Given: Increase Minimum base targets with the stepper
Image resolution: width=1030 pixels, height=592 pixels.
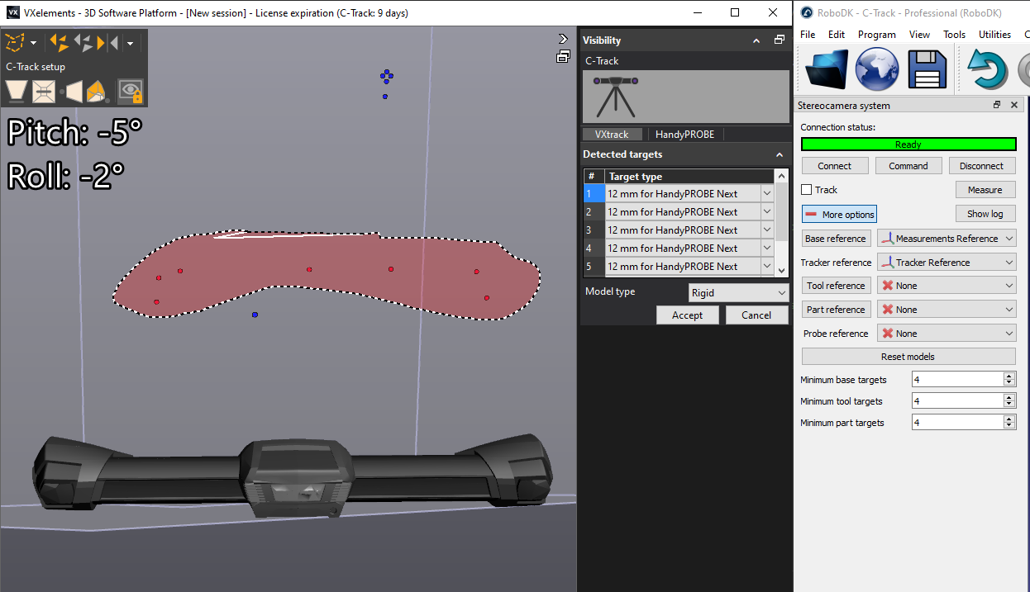Looking at the screenshot, I should 1010,375.
